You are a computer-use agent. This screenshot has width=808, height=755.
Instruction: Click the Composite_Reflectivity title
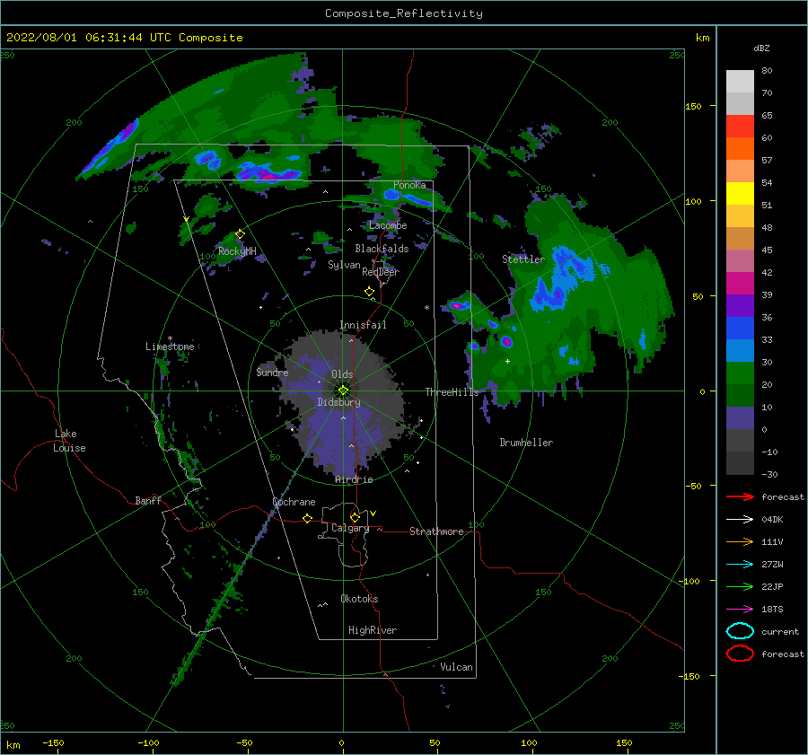pos(403,13)
